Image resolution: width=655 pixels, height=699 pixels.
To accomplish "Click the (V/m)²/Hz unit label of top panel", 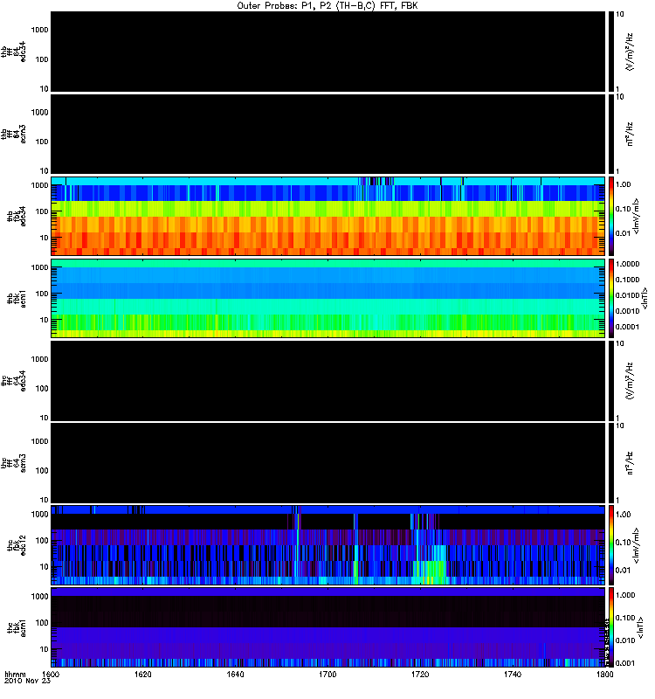I will [x=629, y=52].
